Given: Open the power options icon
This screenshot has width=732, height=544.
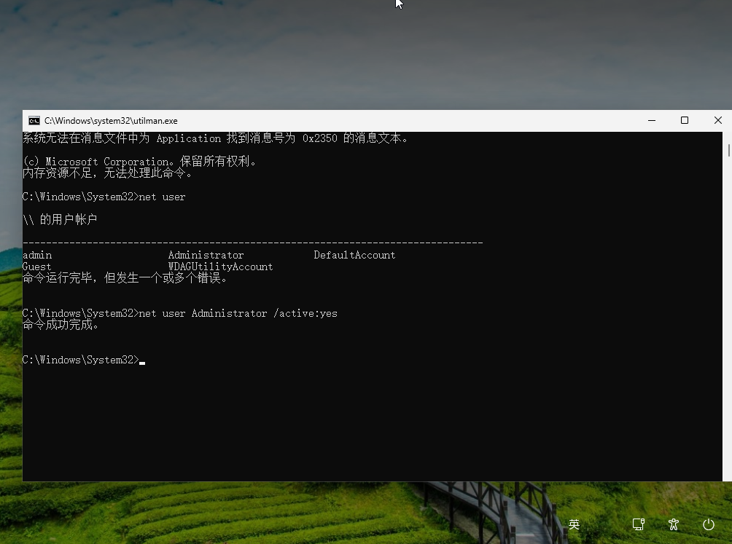Looking at the screenshot, I should coord(708,524).
